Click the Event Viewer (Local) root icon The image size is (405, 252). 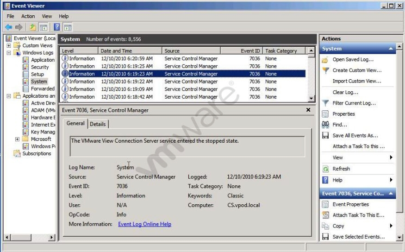coord(9,38)
